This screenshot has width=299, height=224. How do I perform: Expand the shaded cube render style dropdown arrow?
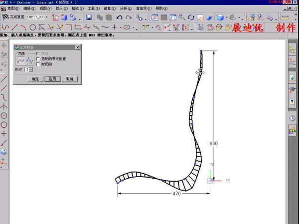click(226, 17)
